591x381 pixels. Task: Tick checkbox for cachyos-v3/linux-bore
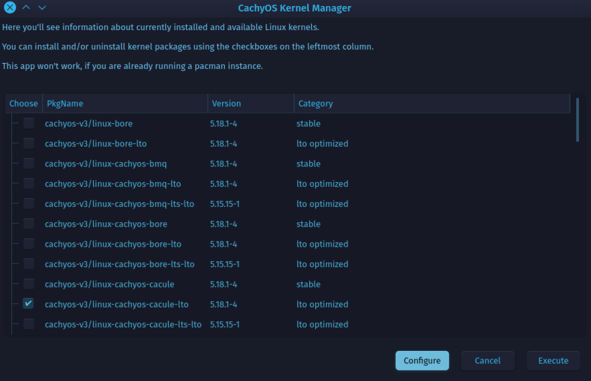[28, 123]
